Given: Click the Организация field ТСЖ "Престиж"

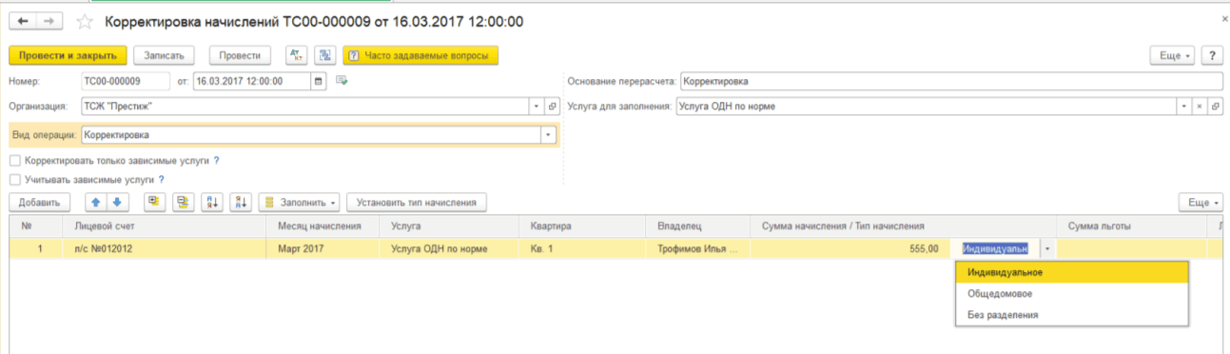Looking at the screenshot, I should (x=304, y=107).
